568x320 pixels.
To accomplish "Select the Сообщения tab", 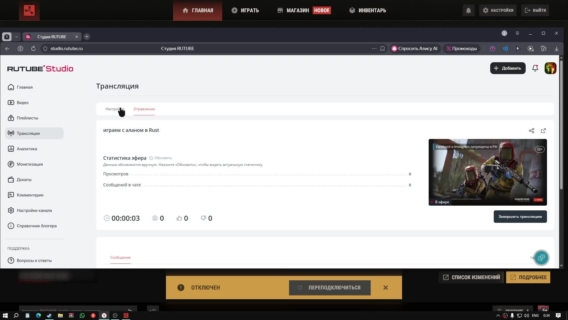I will (x=120, y=257).
